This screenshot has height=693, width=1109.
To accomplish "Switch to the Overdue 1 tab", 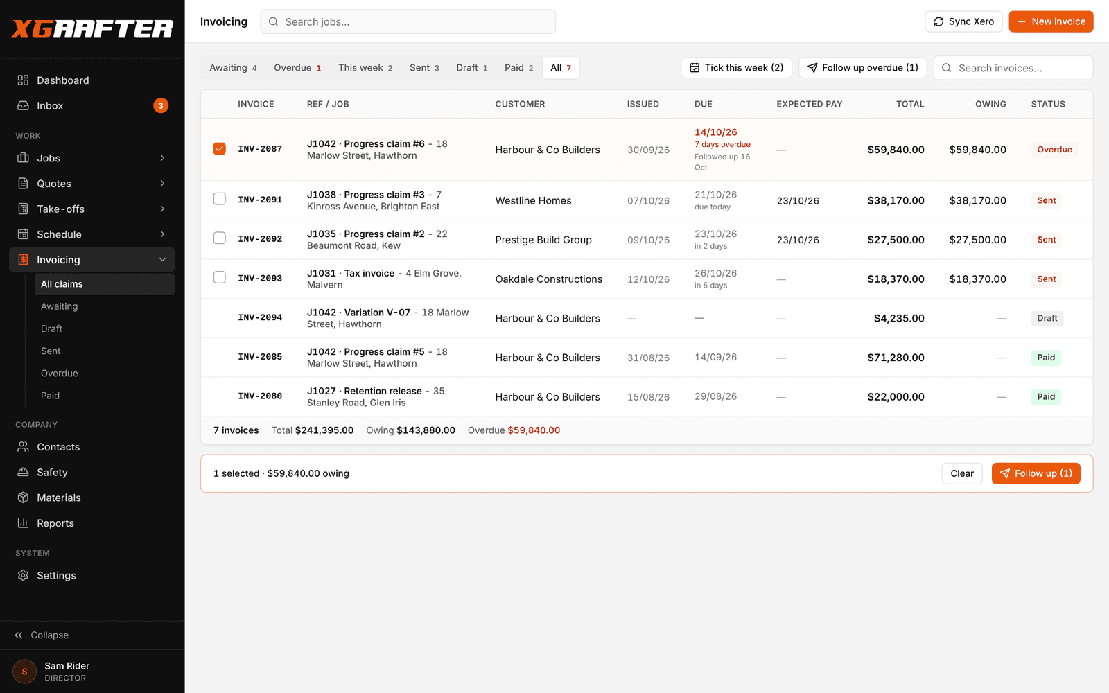I will pyautogui.click(x=297, y=68).
